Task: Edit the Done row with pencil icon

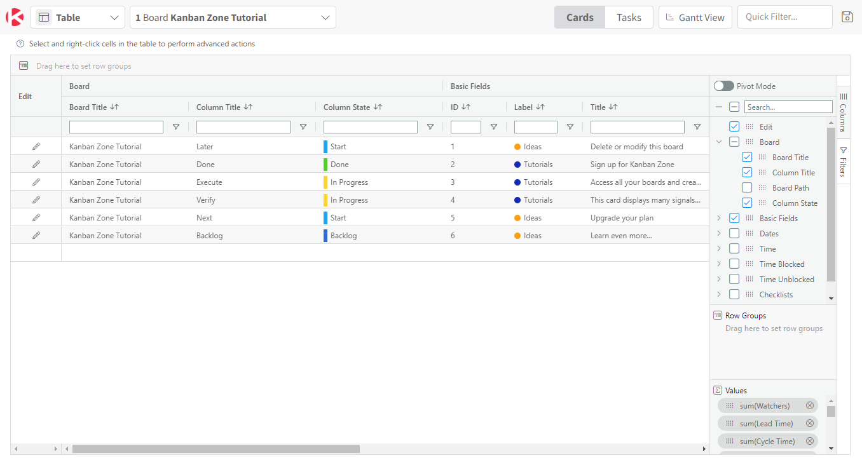Action: click(x=36, y=164)
